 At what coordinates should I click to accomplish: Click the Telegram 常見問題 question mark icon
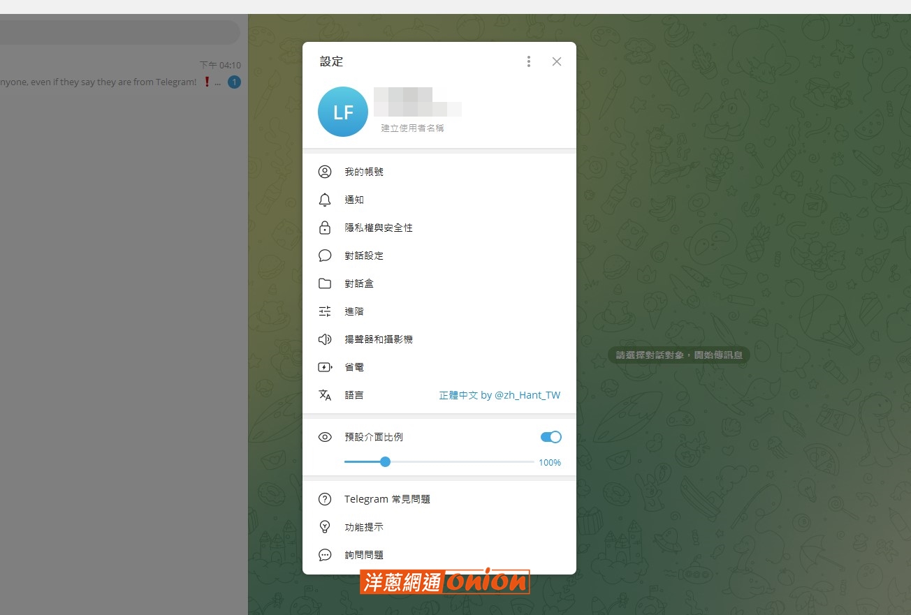(x=325, y=499)
